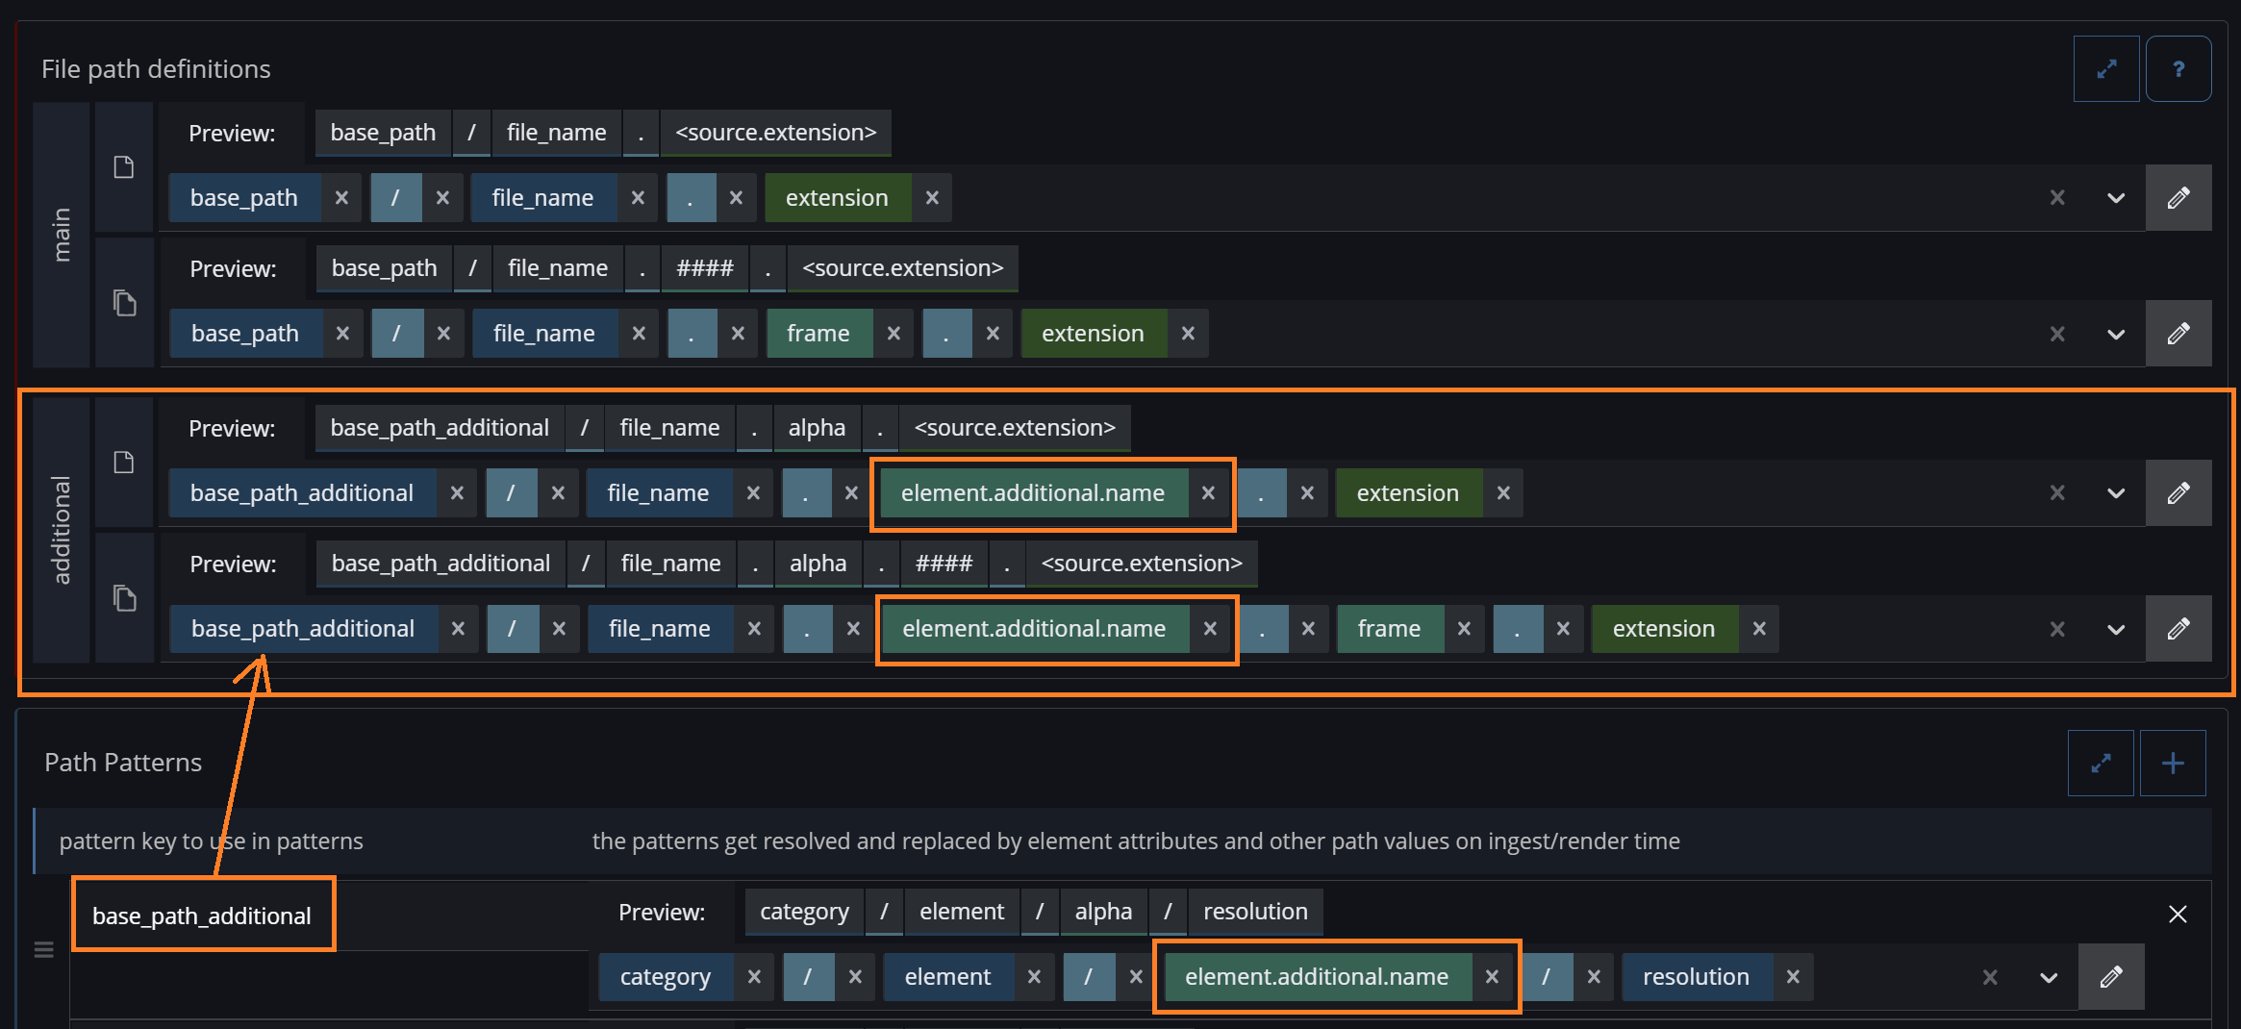2241x1029 pixels.
Task: Click the category tag in path pattern
Action: (x=665, y=977)
